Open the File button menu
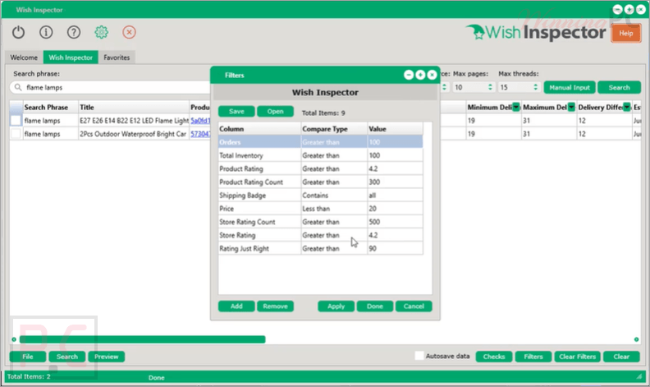650x387 pixels. [28, 357]
